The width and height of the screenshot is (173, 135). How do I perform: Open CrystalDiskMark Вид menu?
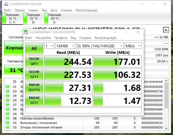[x=73, y=38]
